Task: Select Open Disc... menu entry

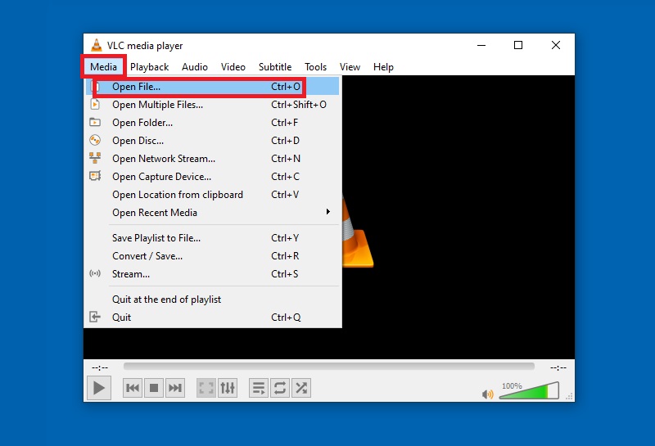Action: click(213, 140)
